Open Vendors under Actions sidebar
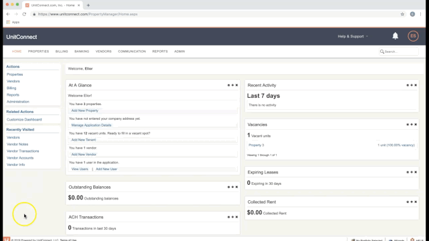429x241 pixels. pyautogui.click(x=13, y=81)
